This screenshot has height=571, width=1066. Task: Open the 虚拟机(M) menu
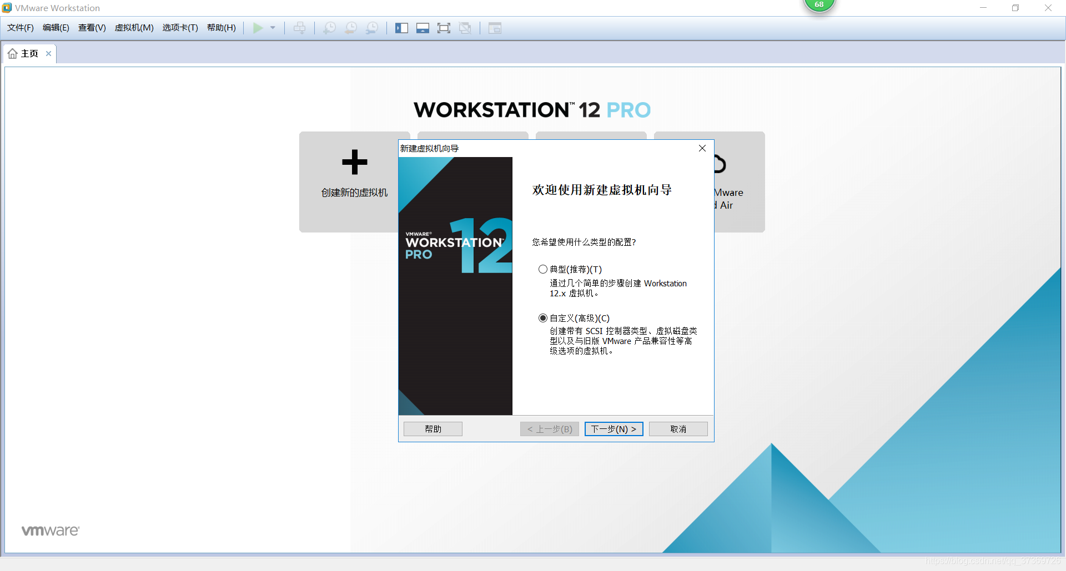(134, 28)
